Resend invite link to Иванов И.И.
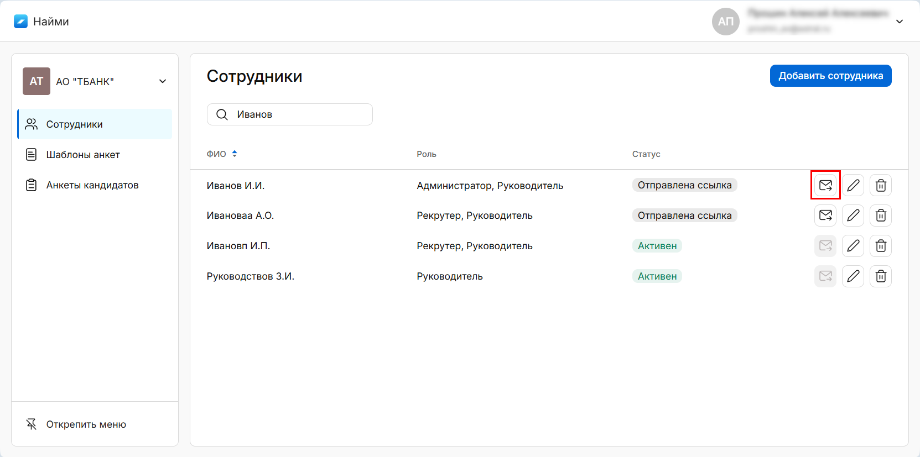The height and width of the screenshot is (457, 920). coord(825,185)
